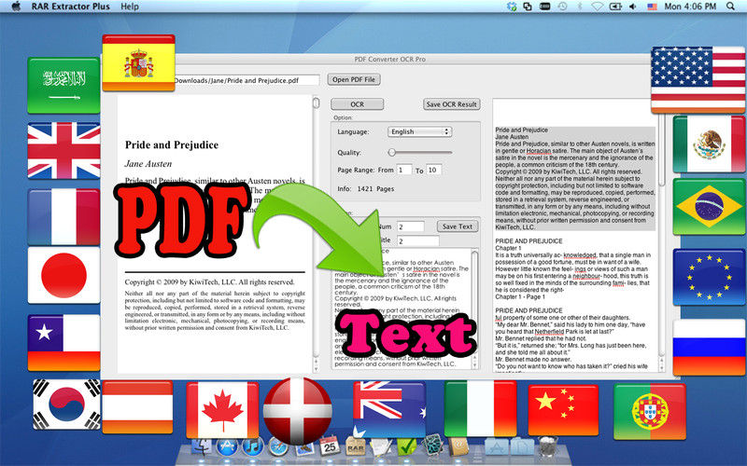Open volume control in menu bar

coord(633,7)
